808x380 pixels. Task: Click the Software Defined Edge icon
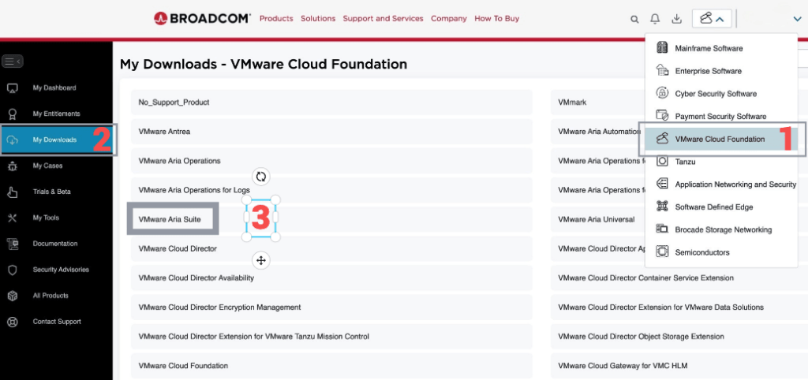[x=662, y=207]
